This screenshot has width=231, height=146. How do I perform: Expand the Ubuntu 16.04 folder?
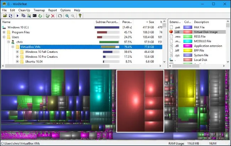click(17, 62)
